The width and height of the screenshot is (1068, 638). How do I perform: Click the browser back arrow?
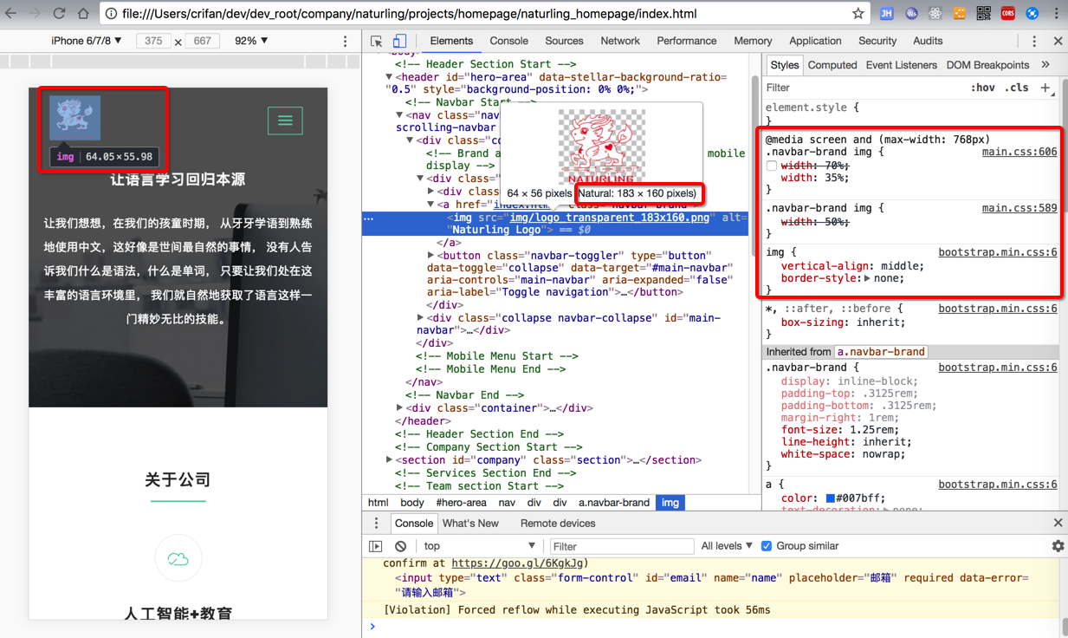10,13
